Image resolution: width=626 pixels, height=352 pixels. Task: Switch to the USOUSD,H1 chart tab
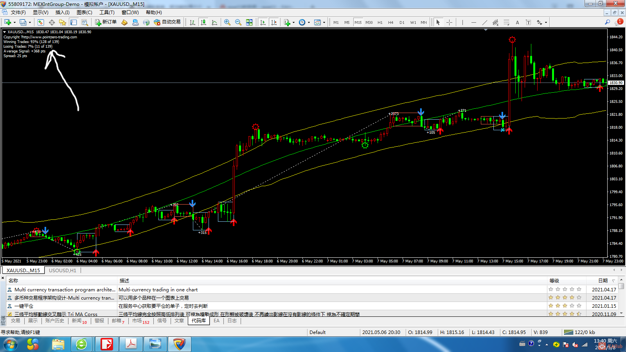click(x=63, y=270)
